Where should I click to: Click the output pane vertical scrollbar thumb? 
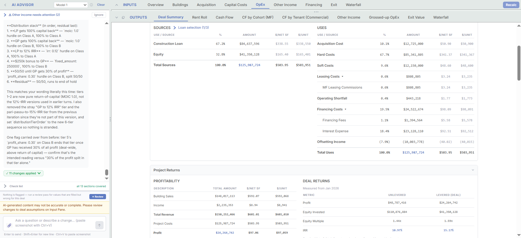click(519, 63)
